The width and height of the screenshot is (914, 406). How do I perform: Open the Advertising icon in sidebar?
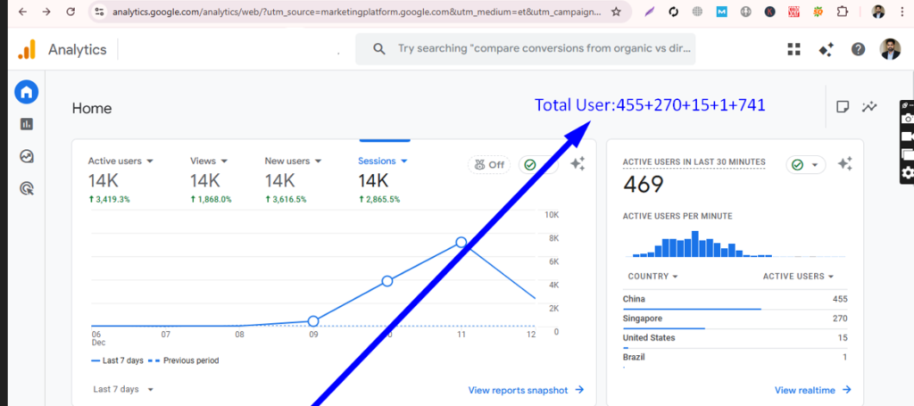[x=27, y=188]
